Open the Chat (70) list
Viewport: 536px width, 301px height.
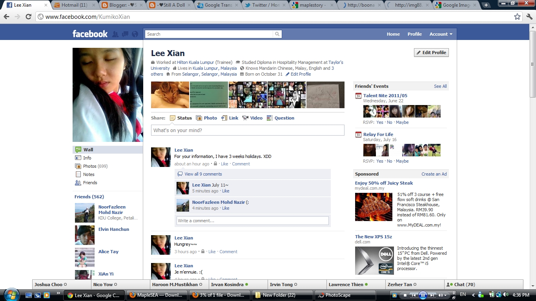(484, 285)
